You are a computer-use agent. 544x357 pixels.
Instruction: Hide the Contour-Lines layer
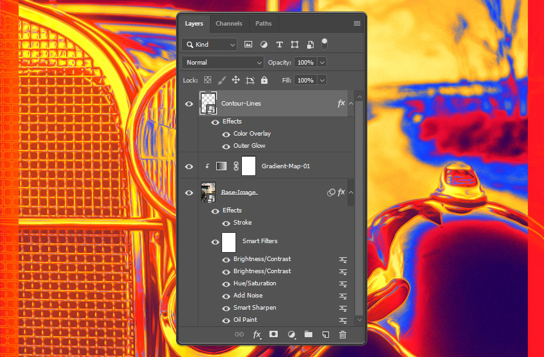click(189, 104)
